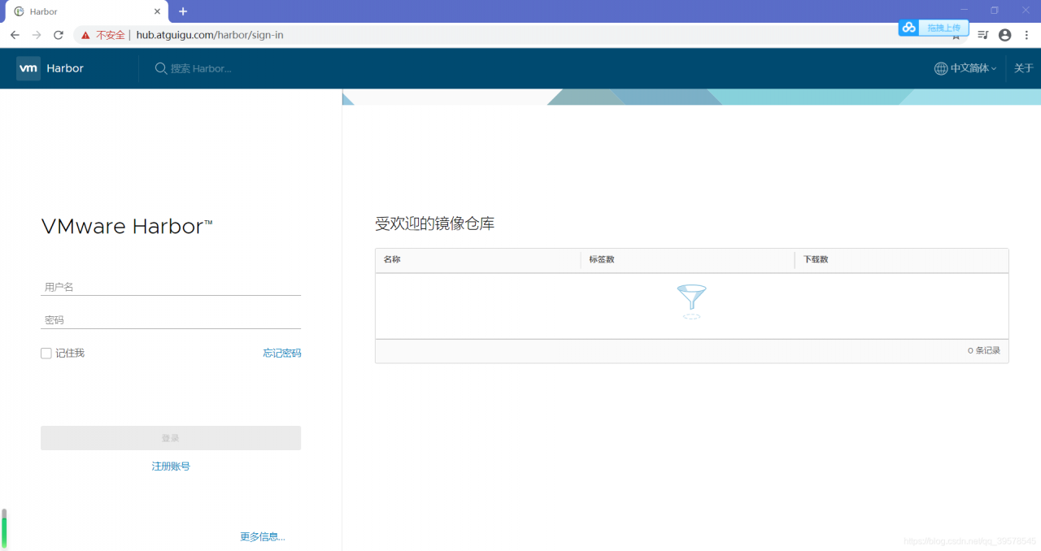Open the 更多信息... more info link
This screenshot has height=551, width=1041.
[x=263, y=537]
